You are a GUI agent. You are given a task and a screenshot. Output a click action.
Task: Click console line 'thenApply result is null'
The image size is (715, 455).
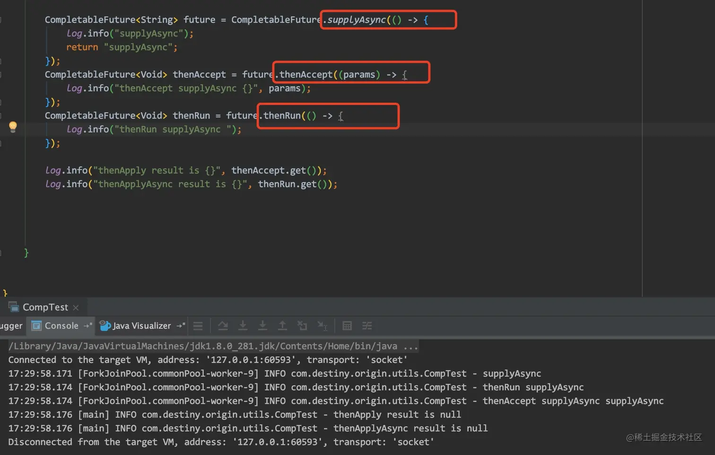click(235, 414)
